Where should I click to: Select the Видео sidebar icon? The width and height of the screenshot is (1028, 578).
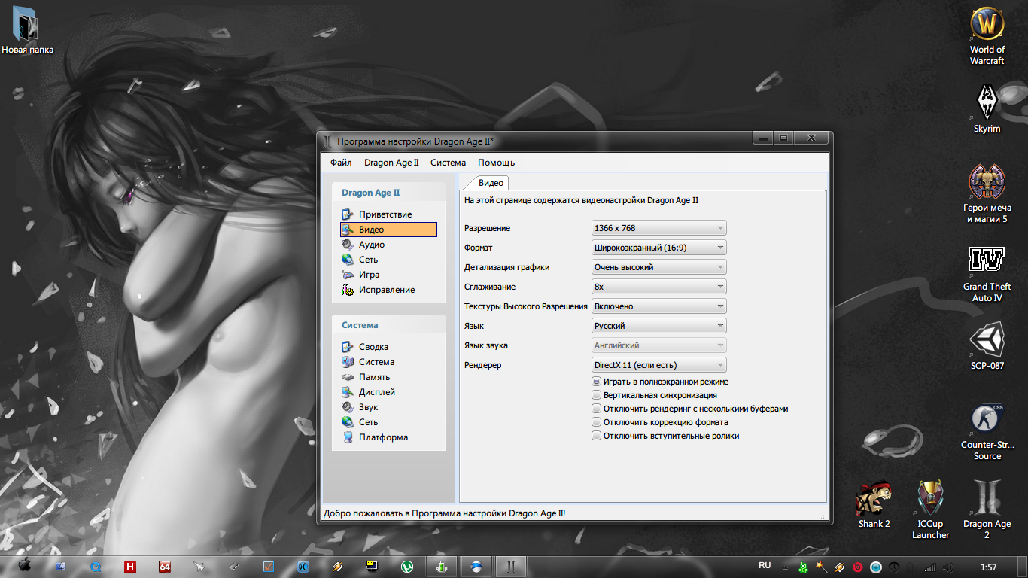point(347,230)
